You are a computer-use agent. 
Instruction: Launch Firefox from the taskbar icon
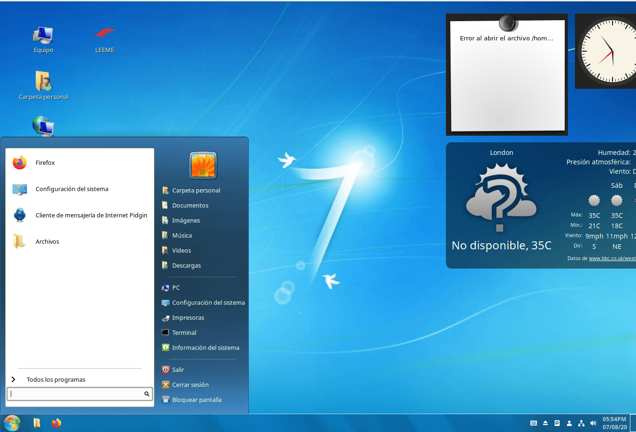click(x=56, y=423)
